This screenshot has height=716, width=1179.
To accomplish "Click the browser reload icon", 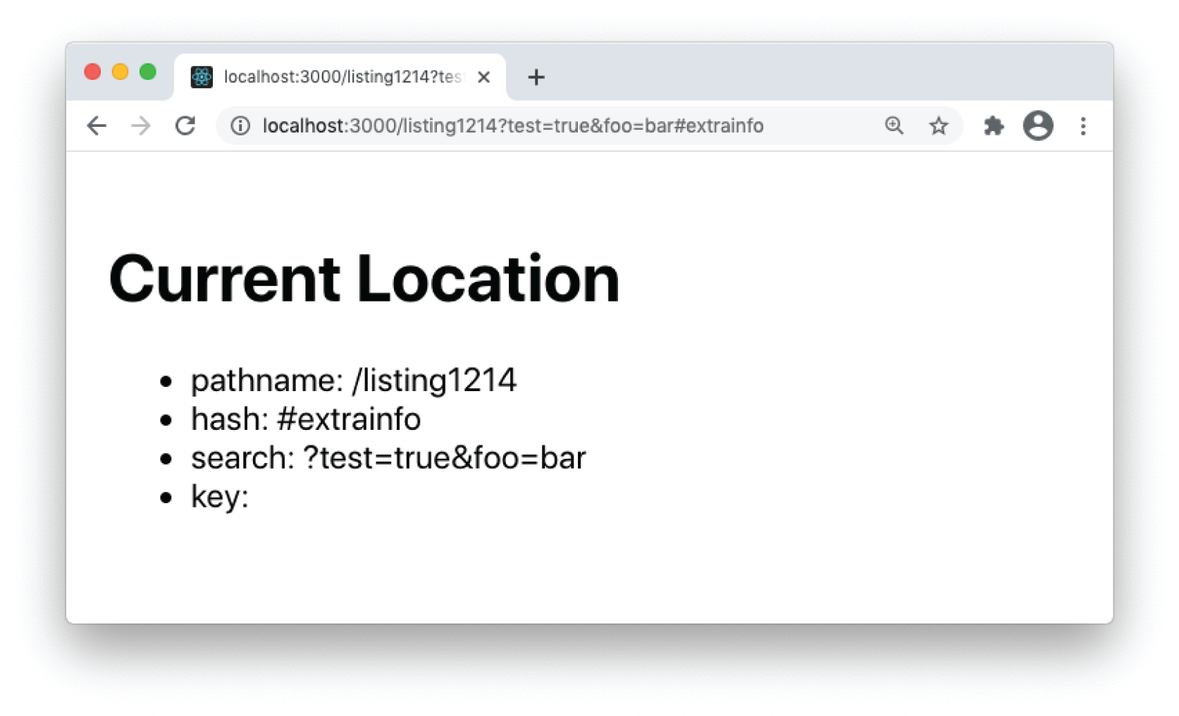I will 185,125.
